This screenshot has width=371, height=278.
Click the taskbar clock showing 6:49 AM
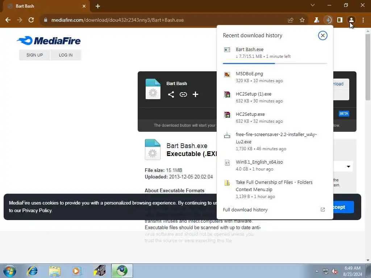pos(353,271)
